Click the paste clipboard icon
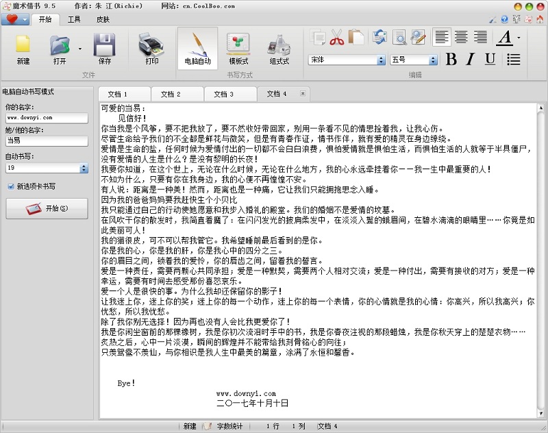Screen dimensions: 548x433 (x=356, y=37)
